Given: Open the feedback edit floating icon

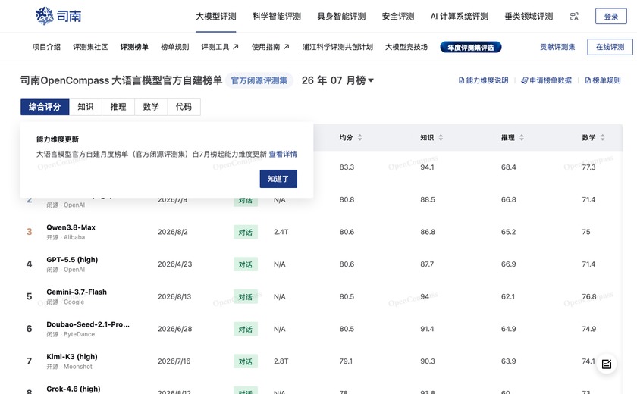Looking at the screenshot, I should [607, 364].
